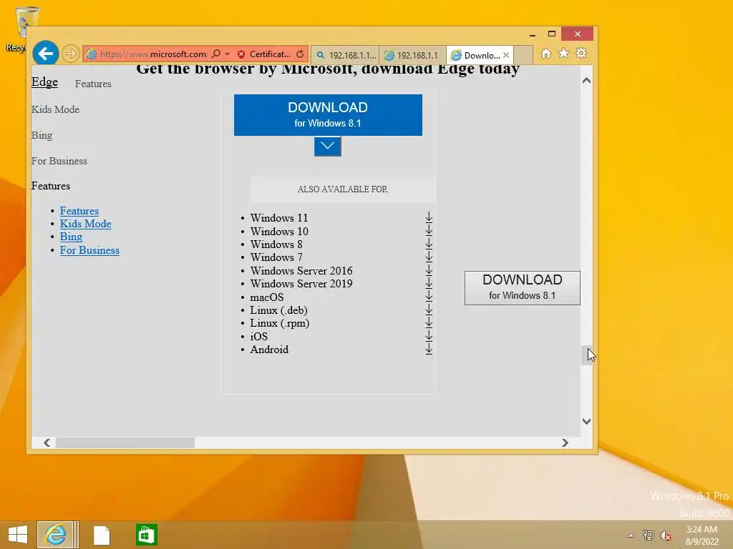Close the Download tab with its X
The image size is (733, 549).
(506, 55)
